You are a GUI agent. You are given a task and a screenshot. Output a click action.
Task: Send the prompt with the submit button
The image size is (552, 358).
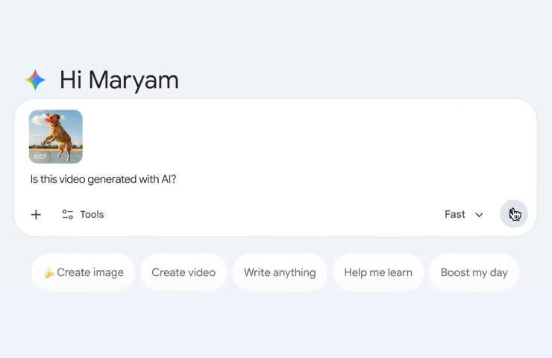514,214
